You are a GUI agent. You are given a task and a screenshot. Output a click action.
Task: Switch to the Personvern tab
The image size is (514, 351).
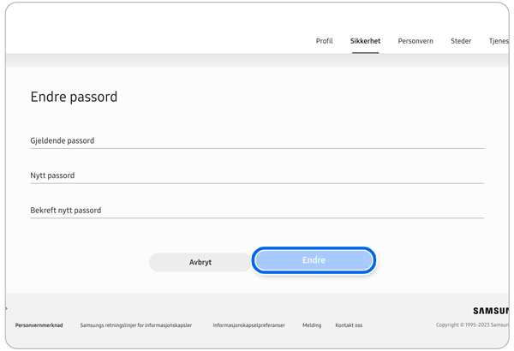click(x=415, y=41)
